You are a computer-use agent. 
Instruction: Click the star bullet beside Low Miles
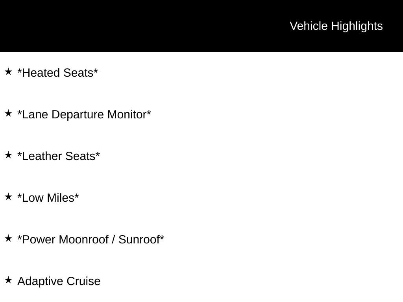pyautogui.click(x=8, y=197)
